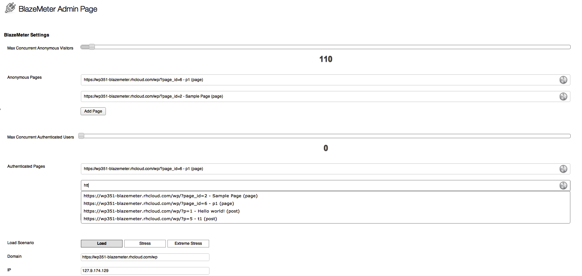Click the Load Scenario label
The width and height of the screenshot is (582, 276).
coord(21,243)
